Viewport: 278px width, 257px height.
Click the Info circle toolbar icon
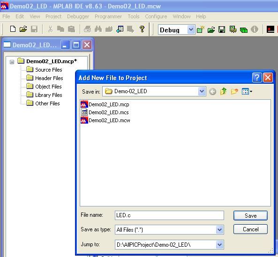pos(255,29)
